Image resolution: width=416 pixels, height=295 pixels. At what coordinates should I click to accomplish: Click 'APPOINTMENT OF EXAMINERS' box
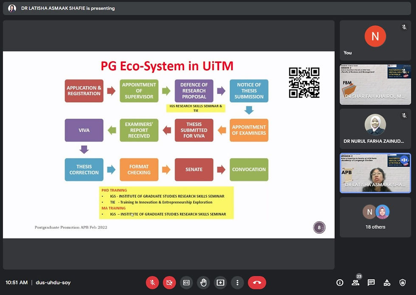249,130
